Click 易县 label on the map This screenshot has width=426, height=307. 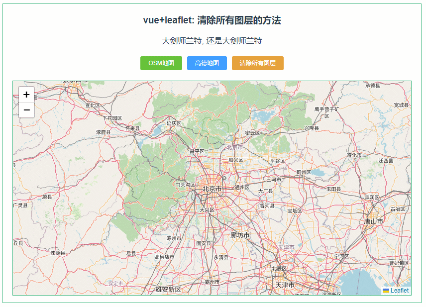(131, 253)
